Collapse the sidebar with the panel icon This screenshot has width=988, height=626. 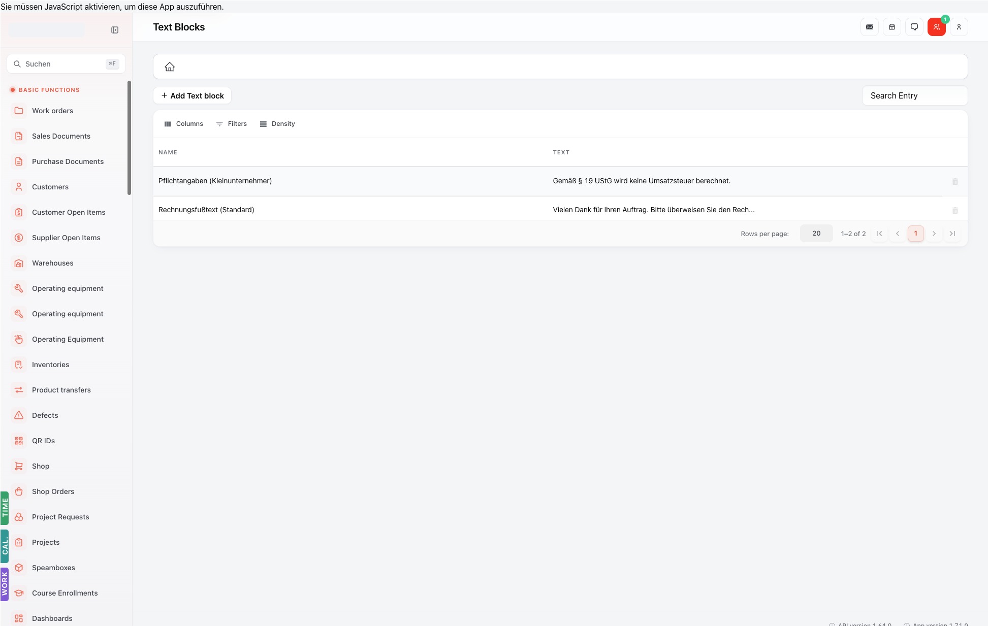pyautogui.click(x=115, y=30)
